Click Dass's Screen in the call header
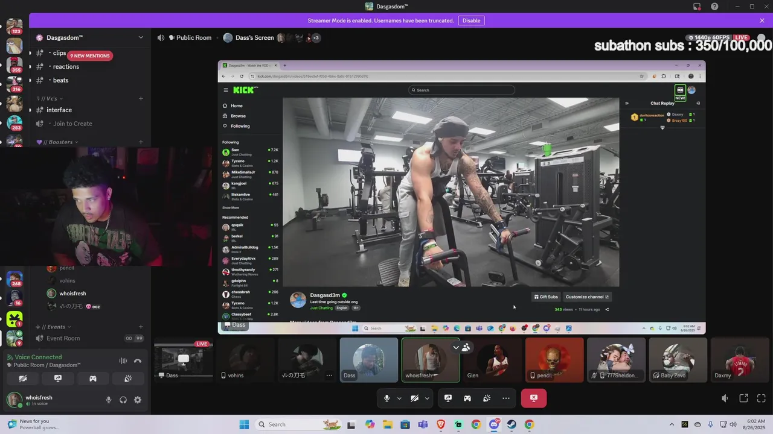This screenshot has height=434, width=773. (254, 37)
